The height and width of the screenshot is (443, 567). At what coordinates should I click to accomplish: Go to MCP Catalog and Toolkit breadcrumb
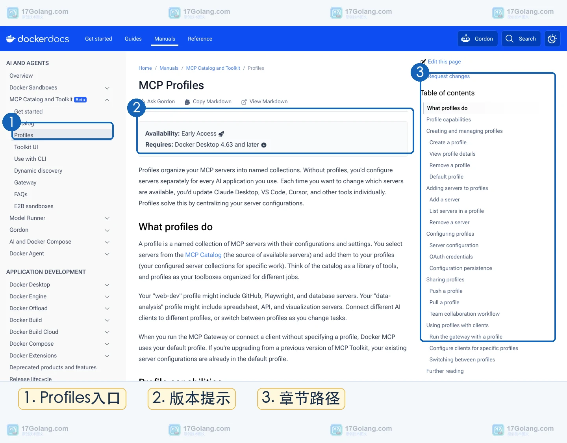213,68
